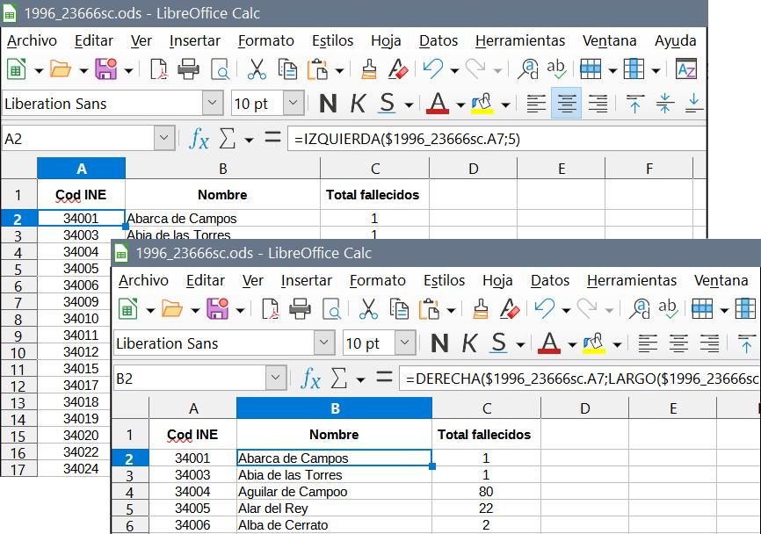Open Print Preview in the back window

point(220,69)
